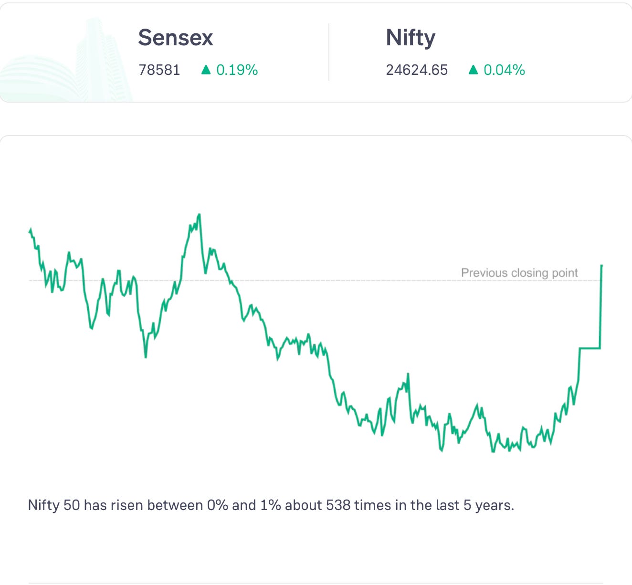Click the chart's lowest trough point
This screenshot has height=585, width=632.
coord(493,451)
